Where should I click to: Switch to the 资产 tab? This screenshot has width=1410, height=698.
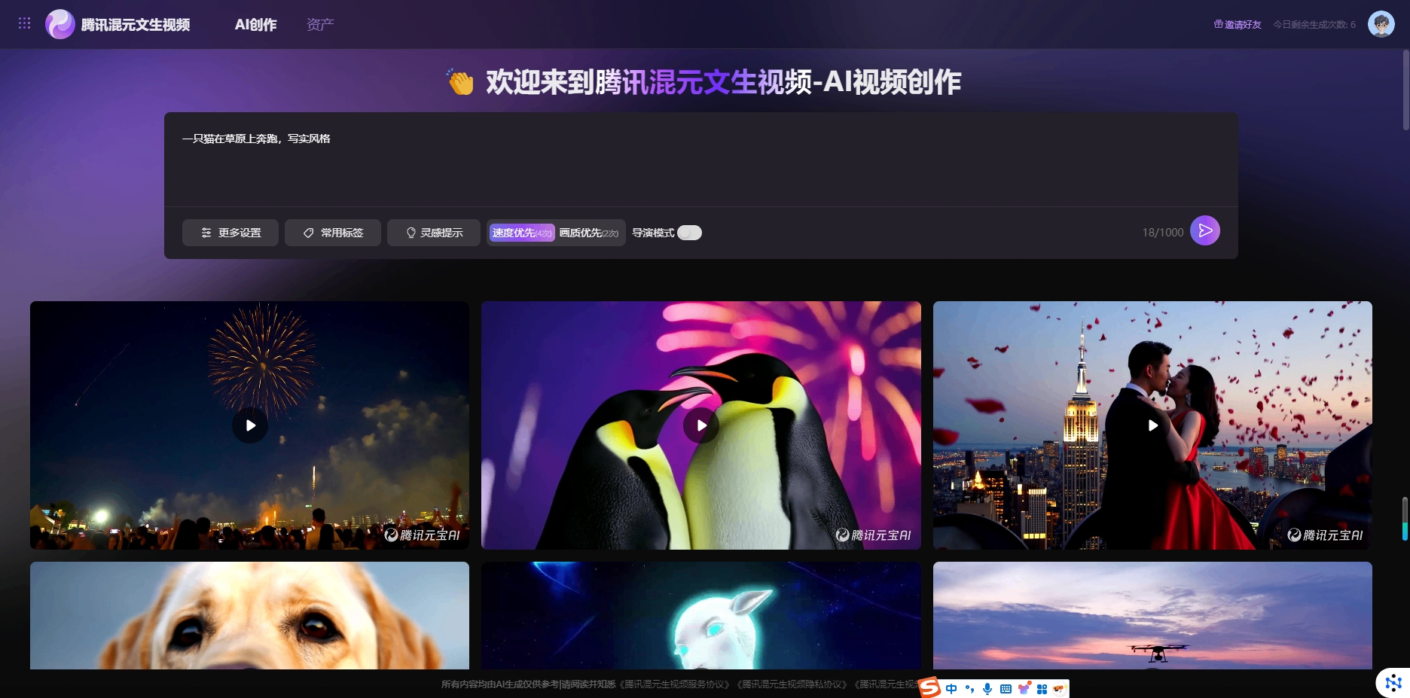(320, 25)
